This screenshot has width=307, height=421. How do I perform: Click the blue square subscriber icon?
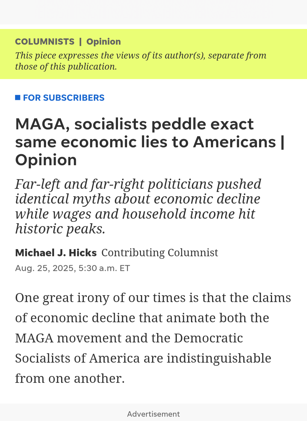coord(18,98)
